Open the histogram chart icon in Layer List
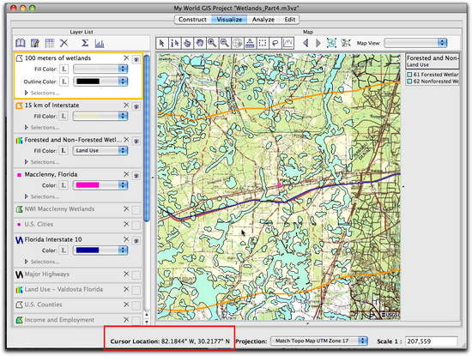The width and height of the screenshot is (472, 356). coord(100,44)
